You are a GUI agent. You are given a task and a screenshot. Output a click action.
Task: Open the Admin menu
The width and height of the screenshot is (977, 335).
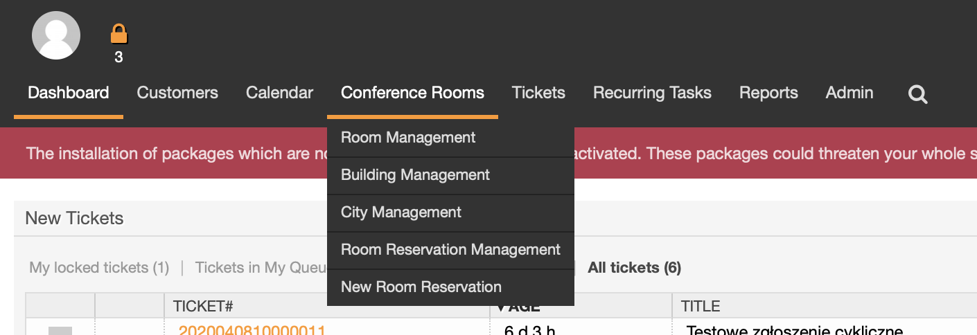pyautogui.click(x=850, y=93)
